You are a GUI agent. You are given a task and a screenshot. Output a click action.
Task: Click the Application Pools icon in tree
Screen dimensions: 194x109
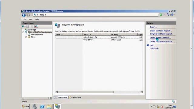click(x=29, y=35)
